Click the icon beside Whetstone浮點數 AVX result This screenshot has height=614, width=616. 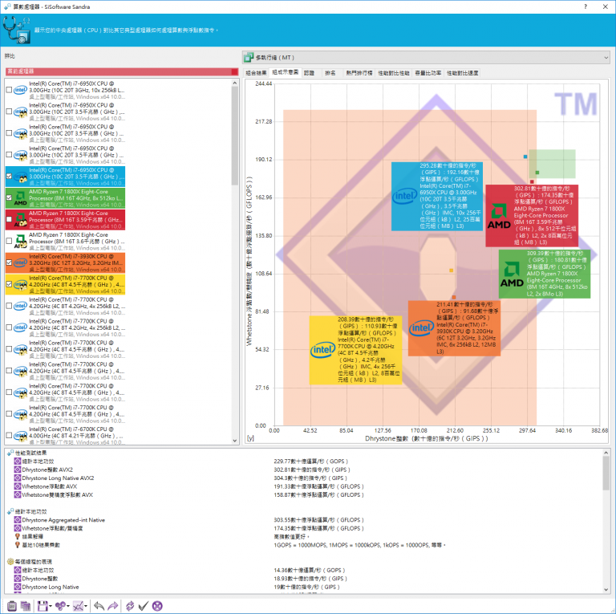point(18,486)
